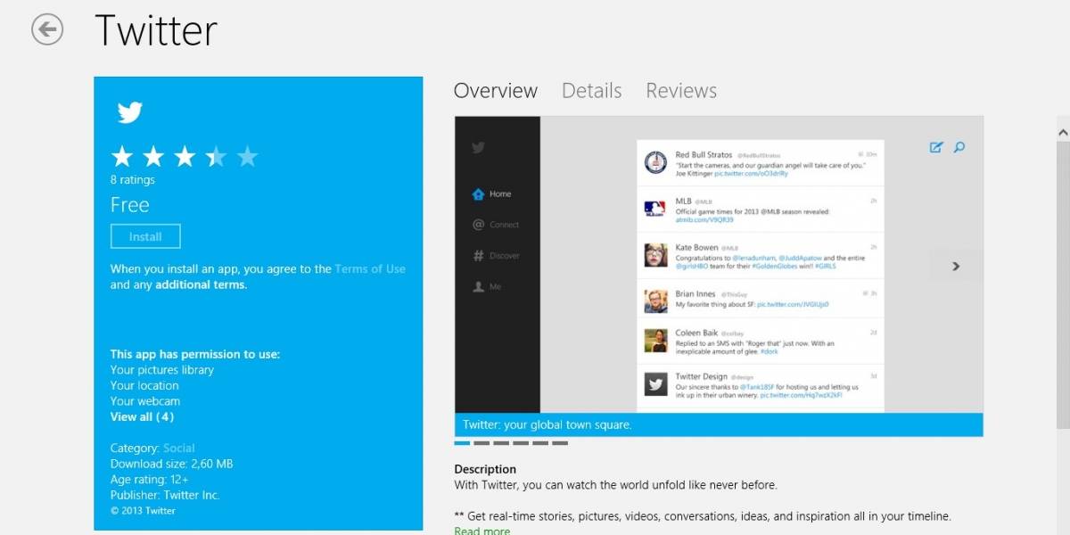Click the grey Twitter bird in screenshot sidebar
Screen dimensions: 1070x535
[479, 148]
